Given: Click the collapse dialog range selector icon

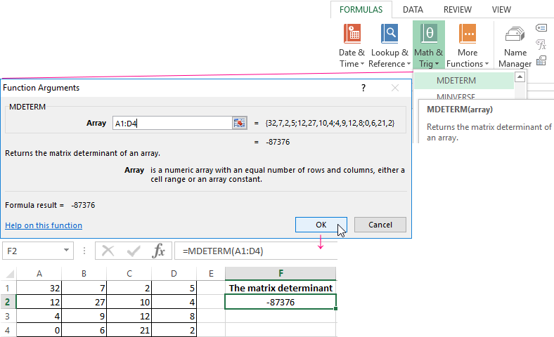Looking at the screenshot, I should coord(240,123).
